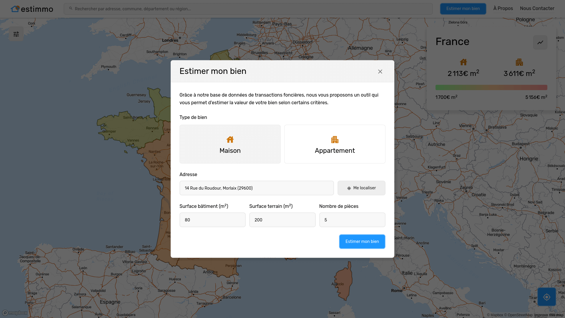Select Appartement property type
Viewport: 565px width, 318px height.
coord(335,144)
